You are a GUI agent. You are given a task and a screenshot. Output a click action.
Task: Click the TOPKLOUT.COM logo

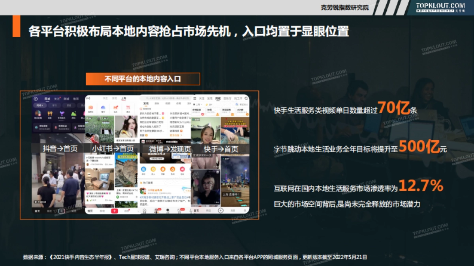point(440,6)
